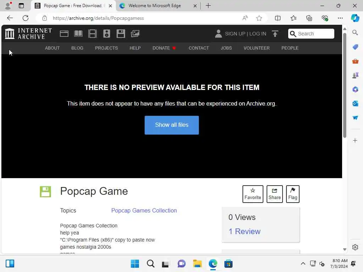Open the CONTACT menu item
Image resolution: width=363 pixels, height=272 pixels.
[x=199, y=48]
